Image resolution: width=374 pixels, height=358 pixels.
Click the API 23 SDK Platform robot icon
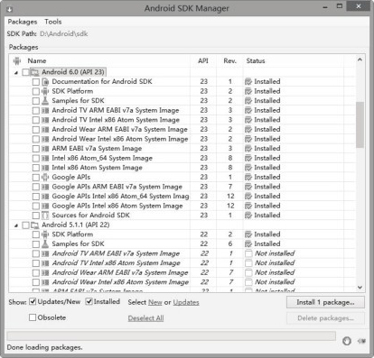(45, 91)
